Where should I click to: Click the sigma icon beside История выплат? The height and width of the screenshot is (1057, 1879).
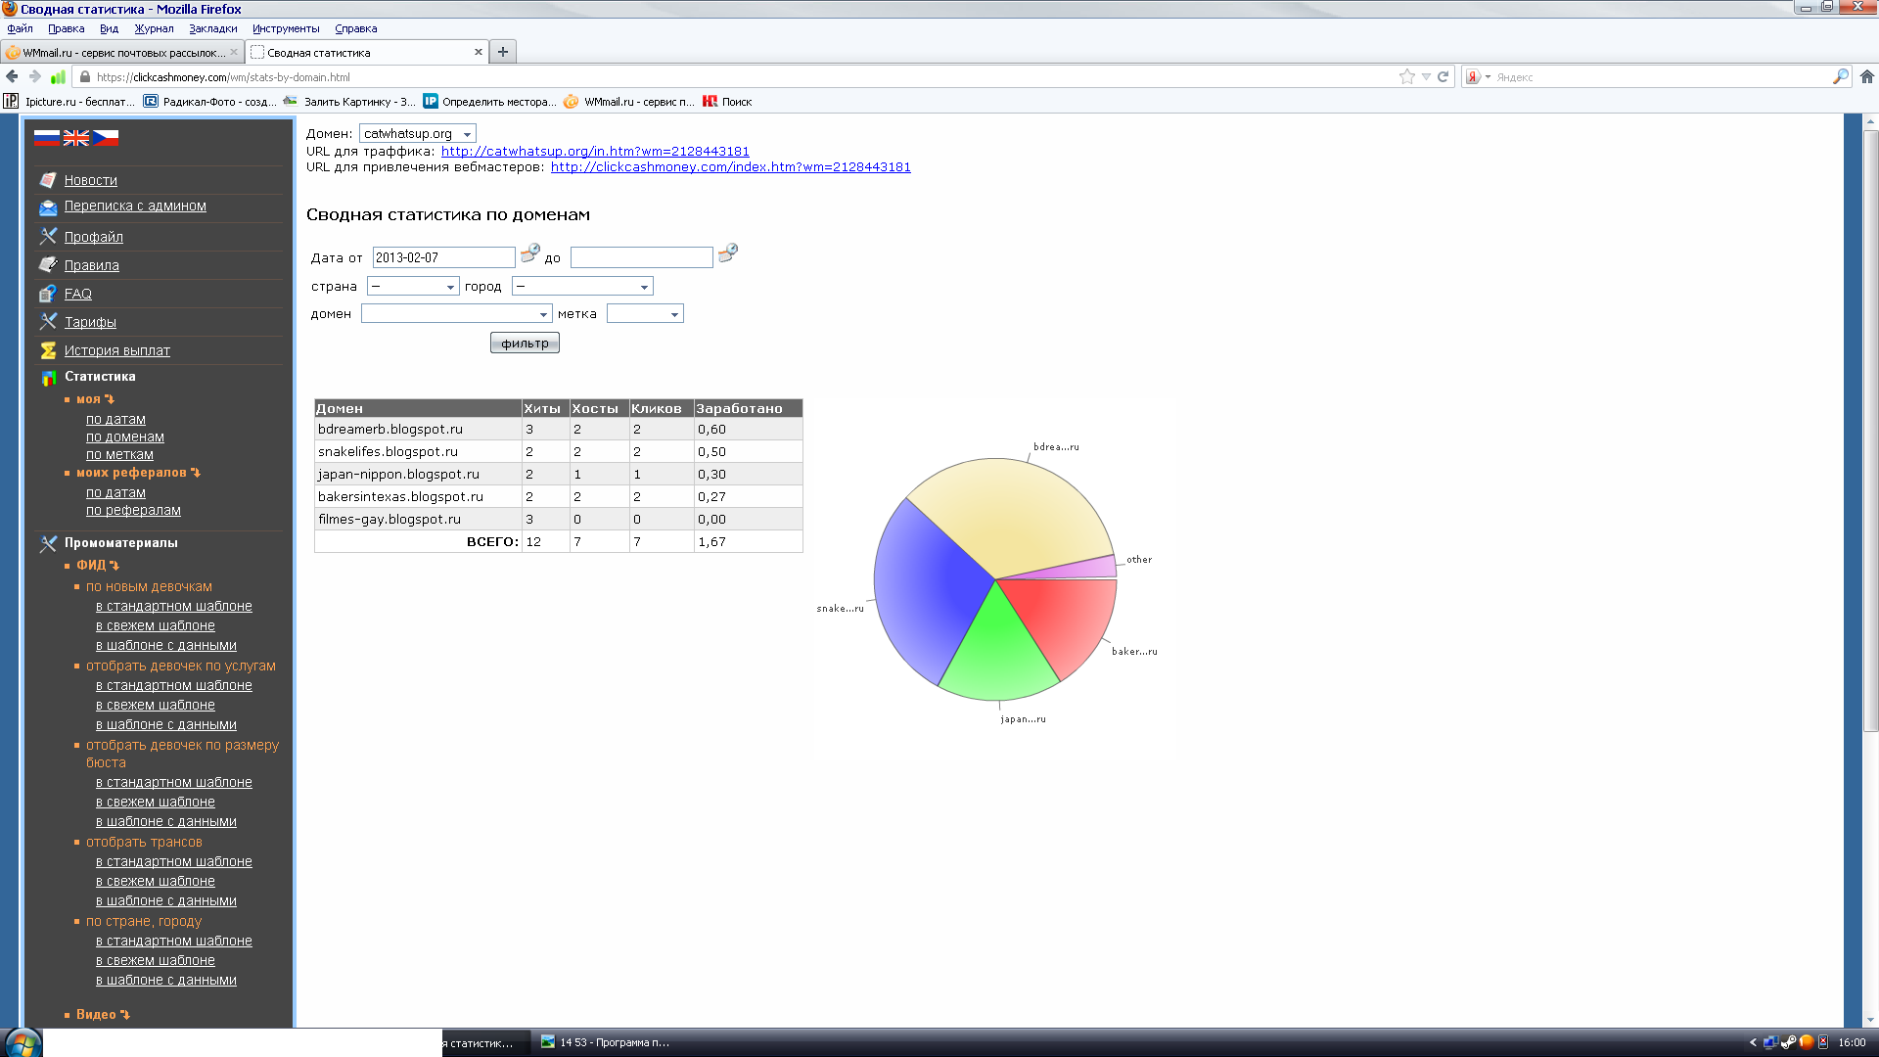48,350
